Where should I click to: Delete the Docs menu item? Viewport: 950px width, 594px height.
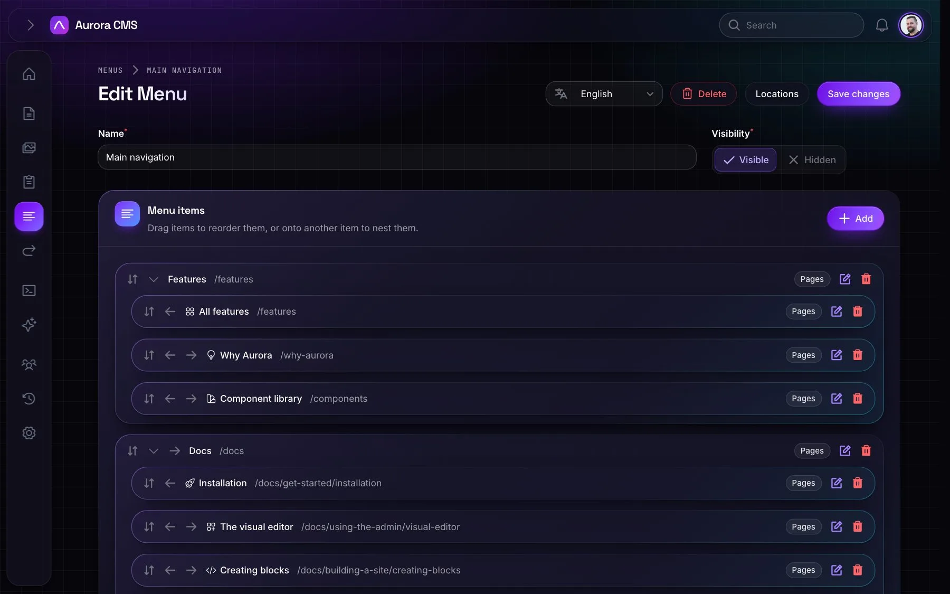click(866, 451)
